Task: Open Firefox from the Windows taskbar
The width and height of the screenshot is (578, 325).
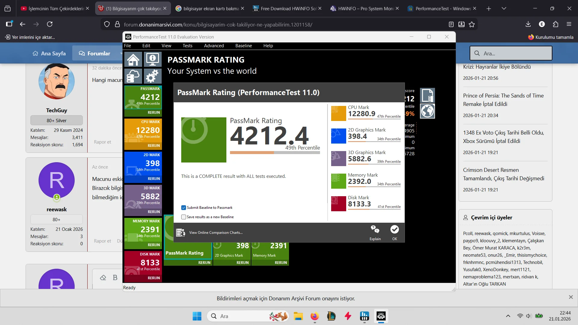Action: click(x=315, y=316)
